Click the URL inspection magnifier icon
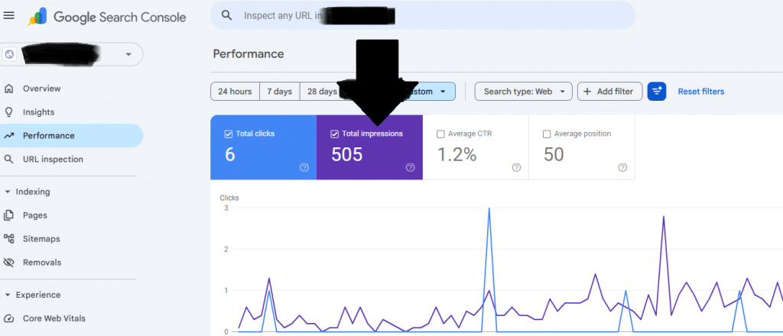The image size is (783, 336). 8,160
